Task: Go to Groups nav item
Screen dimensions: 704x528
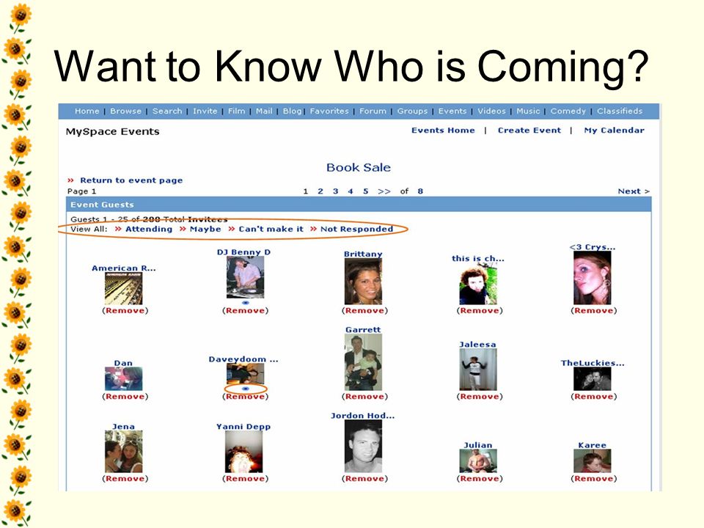Action: pos(412,111)
